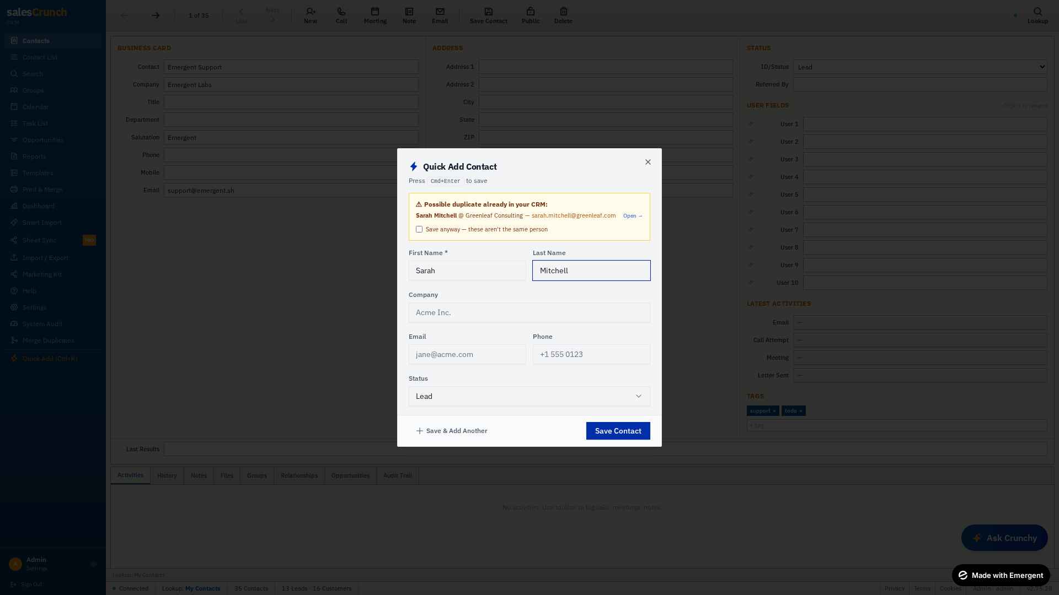Check 'Save anyway' duplicate override checkbox
The width and height of the screenshot is (1059, 595).
[419, 229]
